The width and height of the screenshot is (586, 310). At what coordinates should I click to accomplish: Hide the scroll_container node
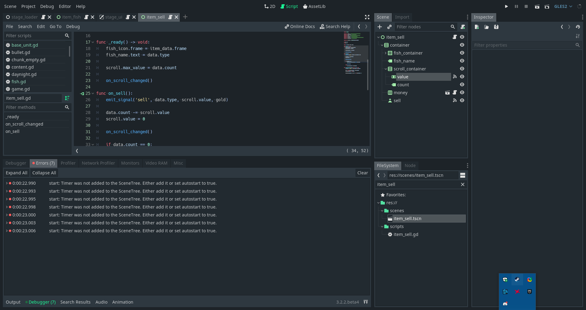462,69
